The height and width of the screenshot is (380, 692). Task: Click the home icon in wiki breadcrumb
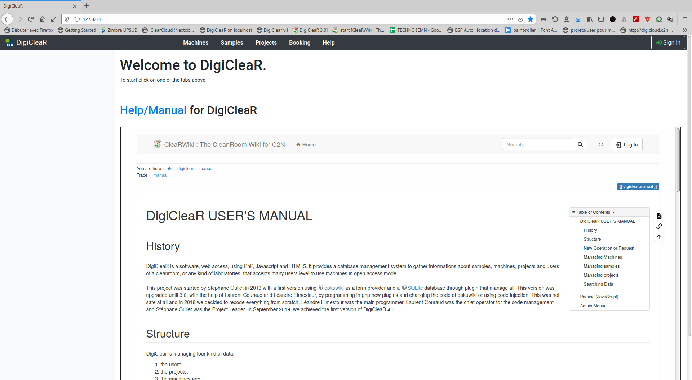click(x=169, y=169)
